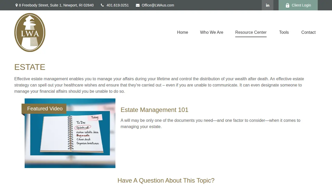This screenshot has width=332, height=187.
Task: Open the Client Login button
Action: click(298, 5)
